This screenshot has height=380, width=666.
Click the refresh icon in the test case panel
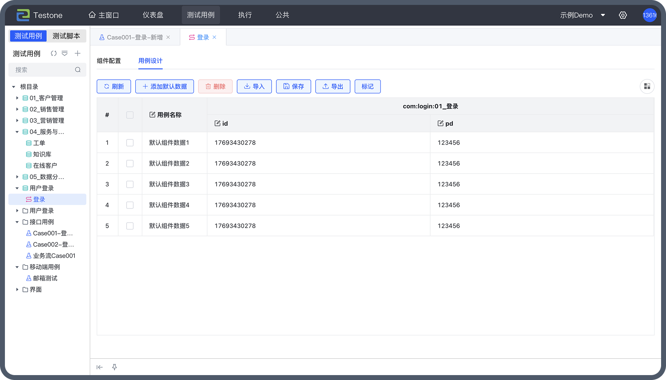[x=54, y=54]
